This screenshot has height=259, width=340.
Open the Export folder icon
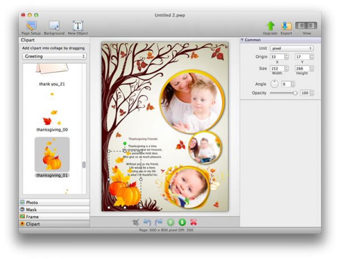[286, 25]
